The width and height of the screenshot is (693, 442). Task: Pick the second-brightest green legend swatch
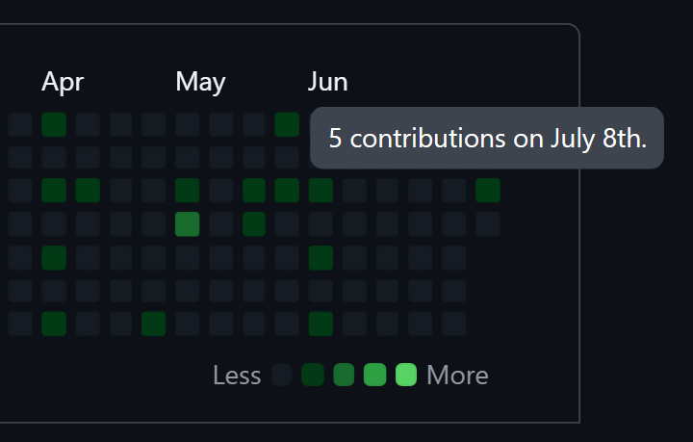pyautogui.click(x=374, y=375)
